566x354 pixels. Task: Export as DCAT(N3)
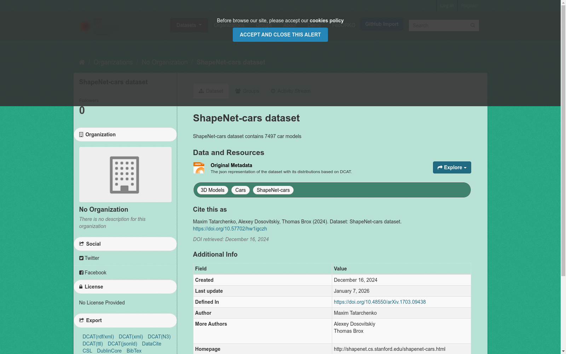coord(159,337)
